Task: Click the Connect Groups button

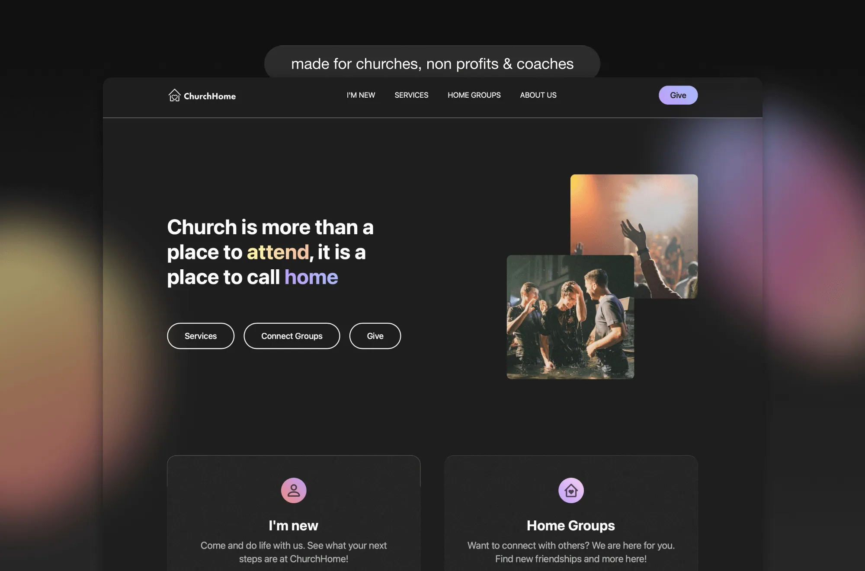Action: tap(292, 336)
